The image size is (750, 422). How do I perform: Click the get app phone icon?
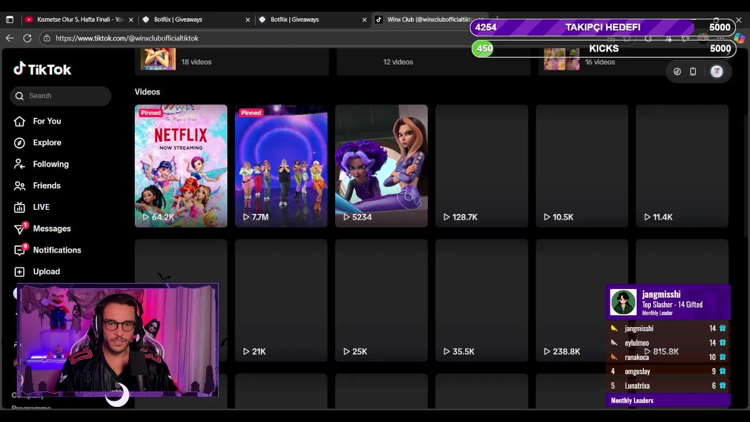click(693, 72)
